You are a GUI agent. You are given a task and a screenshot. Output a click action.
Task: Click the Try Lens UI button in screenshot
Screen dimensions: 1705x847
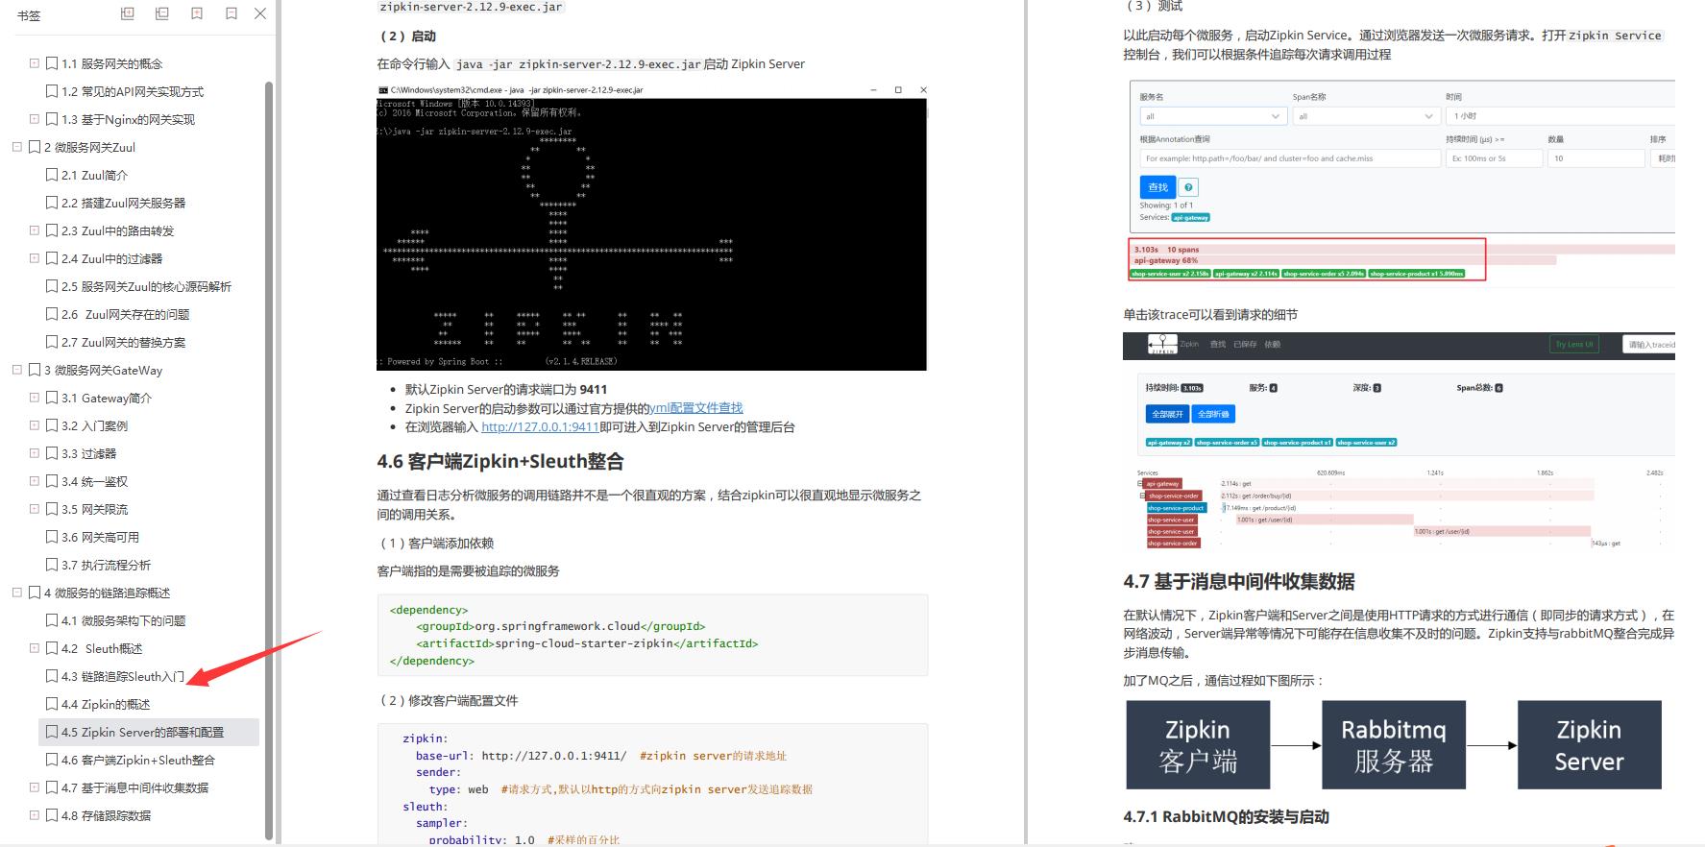click(1574, 344)
